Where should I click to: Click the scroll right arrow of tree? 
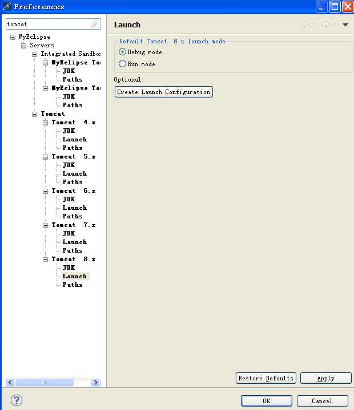[x=95, y=382]
